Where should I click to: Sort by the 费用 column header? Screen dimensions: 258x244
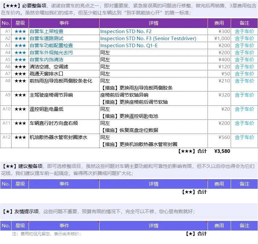(219, 23)
